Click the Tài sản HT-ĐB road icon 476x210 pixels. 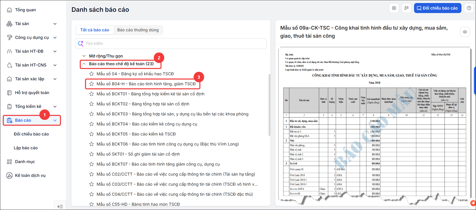(x=9, y=51)
